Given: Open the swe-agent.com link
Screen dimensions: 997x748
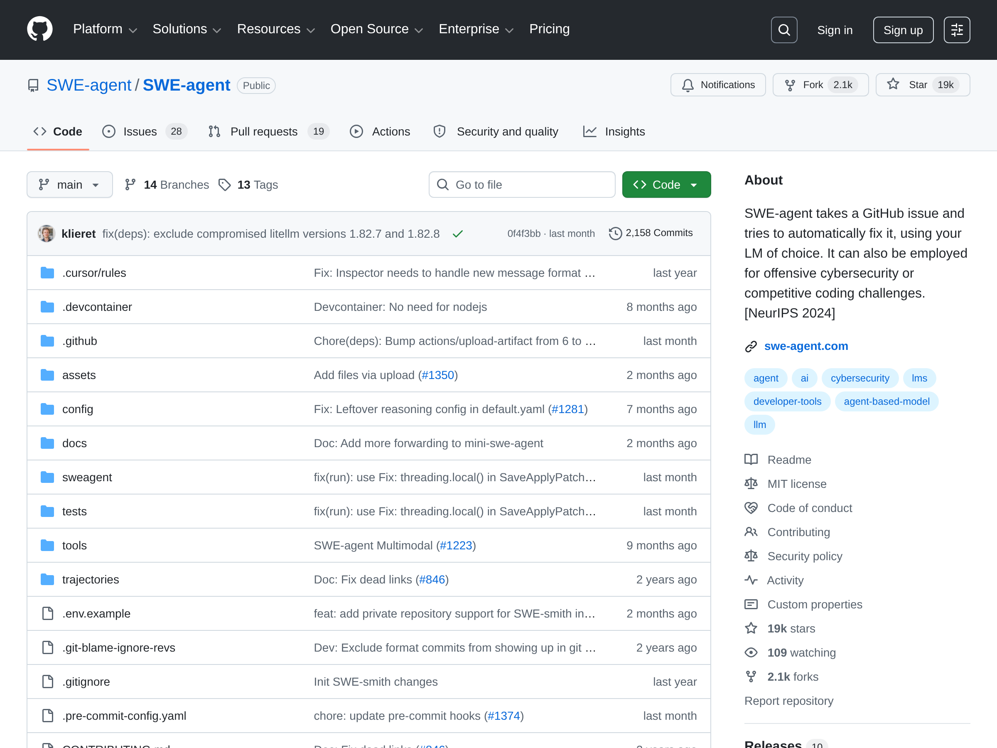Looking at the screenshot, I should pyautogui.click(x=806, y=346).
